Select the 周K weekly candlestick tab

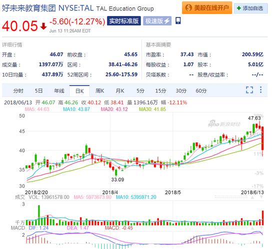click(x=99, y=91)
